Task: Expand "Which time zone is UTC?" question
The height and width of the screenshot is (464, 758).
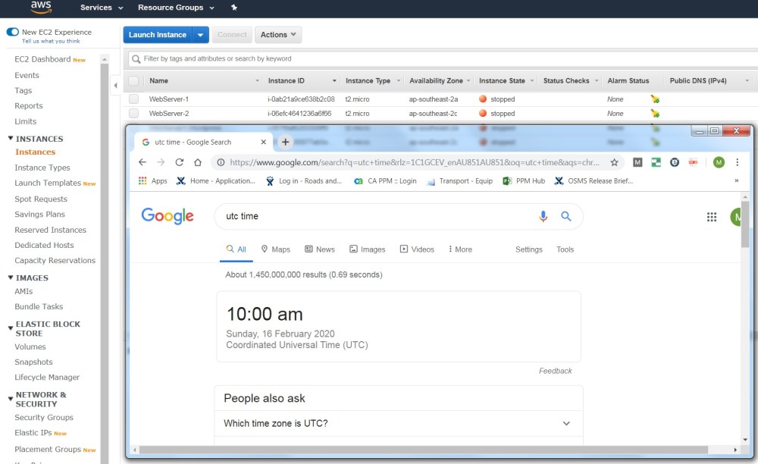Action: (566, 423)
